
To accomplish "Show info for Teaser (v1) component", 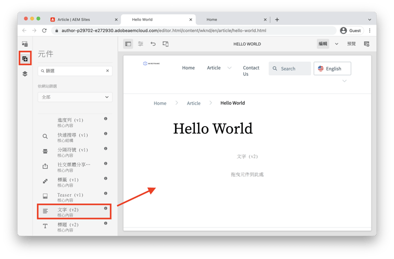I will pyautogui.click(x=106, y=193).
